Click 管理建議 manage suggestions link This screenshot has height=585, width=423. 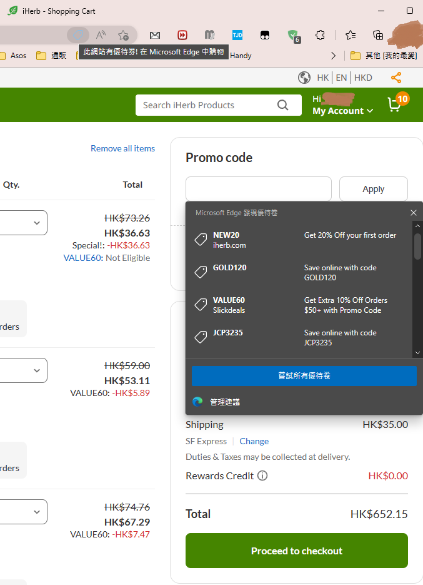225,402
